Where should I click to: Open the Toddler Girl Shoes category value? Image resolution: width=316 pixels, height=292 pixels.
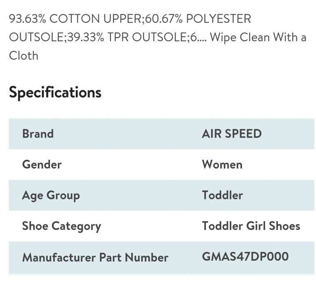[251, 226]
